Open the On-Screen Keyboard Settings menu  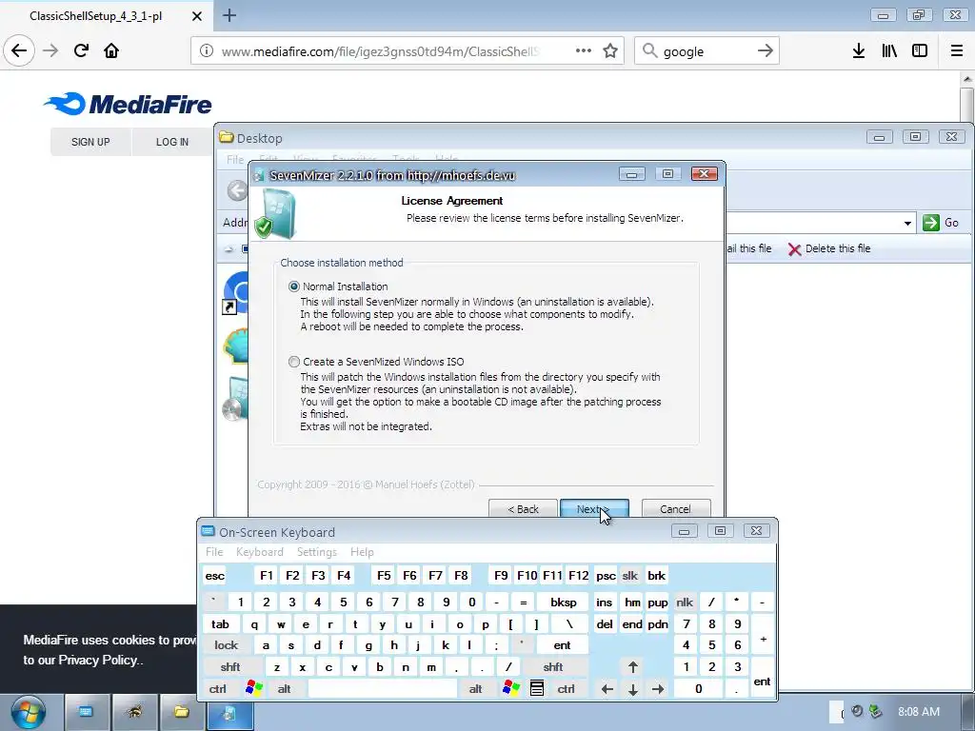click(x=316, y=552)
